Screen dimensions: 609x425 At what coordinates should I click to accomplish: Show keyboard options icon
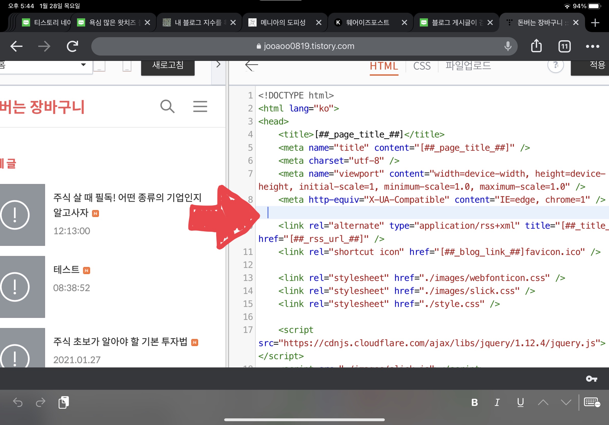(592, 403)
